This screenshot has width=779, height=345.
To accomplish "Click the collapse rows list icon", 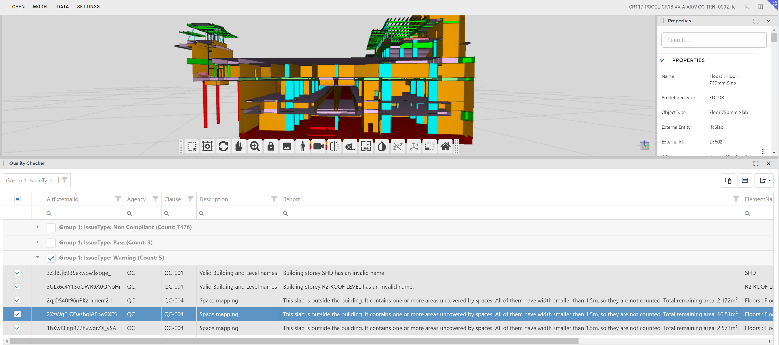I will point(744,180).
